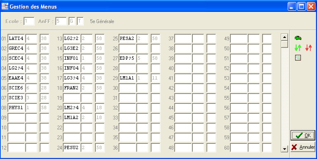Click the AnFF field containing T
The image size is (317, 159).
tap(80, 21)
